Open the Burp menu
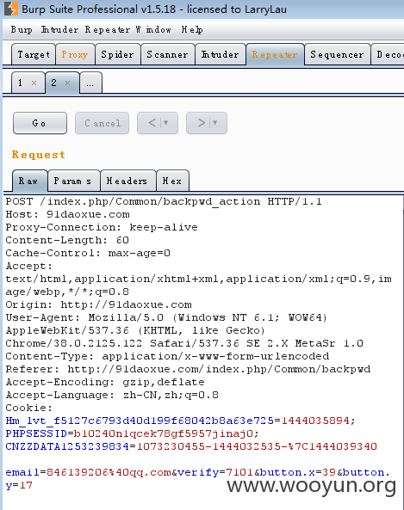Viewport: 404px width, 510px height. 22,29
